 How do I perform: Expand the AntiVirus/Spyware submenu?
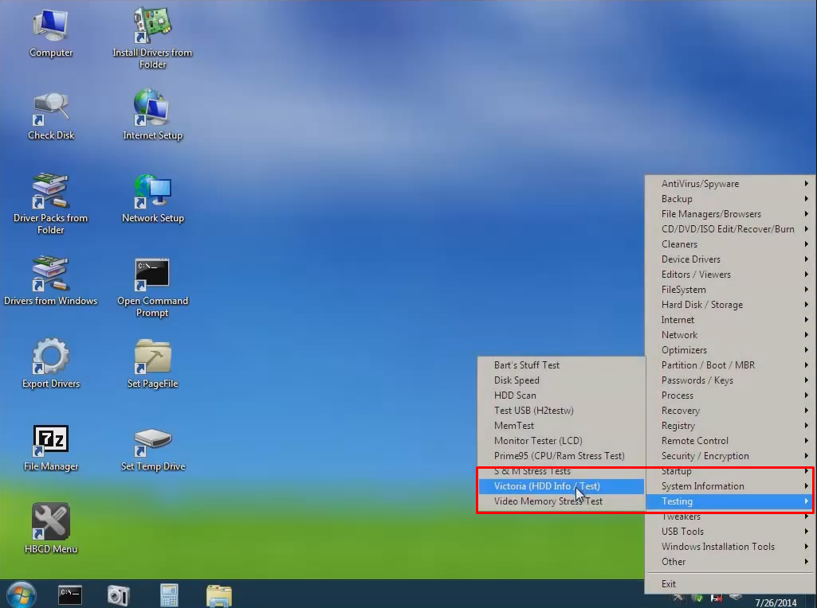click(x=729, y=184)
